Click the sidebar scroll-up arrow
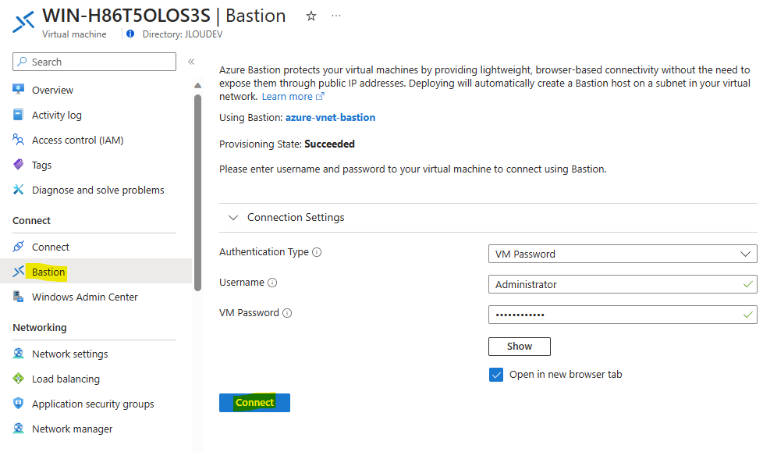 click(197, 85)
